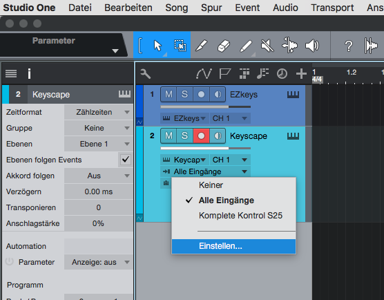Choose Alle Eingänge in the input menu

tap(233, 200)
